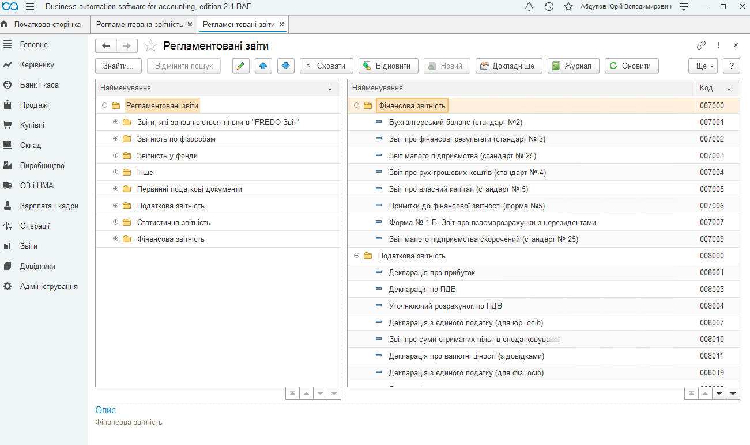
Task: Sort by the Код column header
Action: coord(717,88)
